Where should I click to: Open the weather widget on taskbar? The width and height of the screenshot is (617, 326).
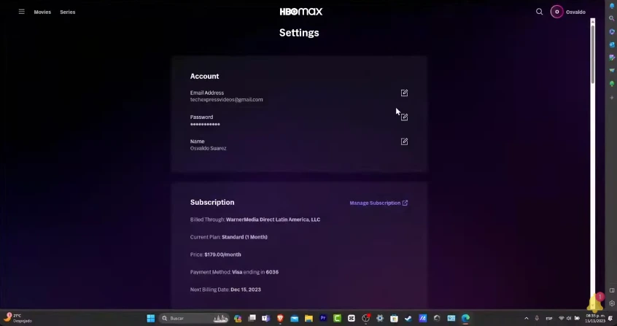pos(18,318)
